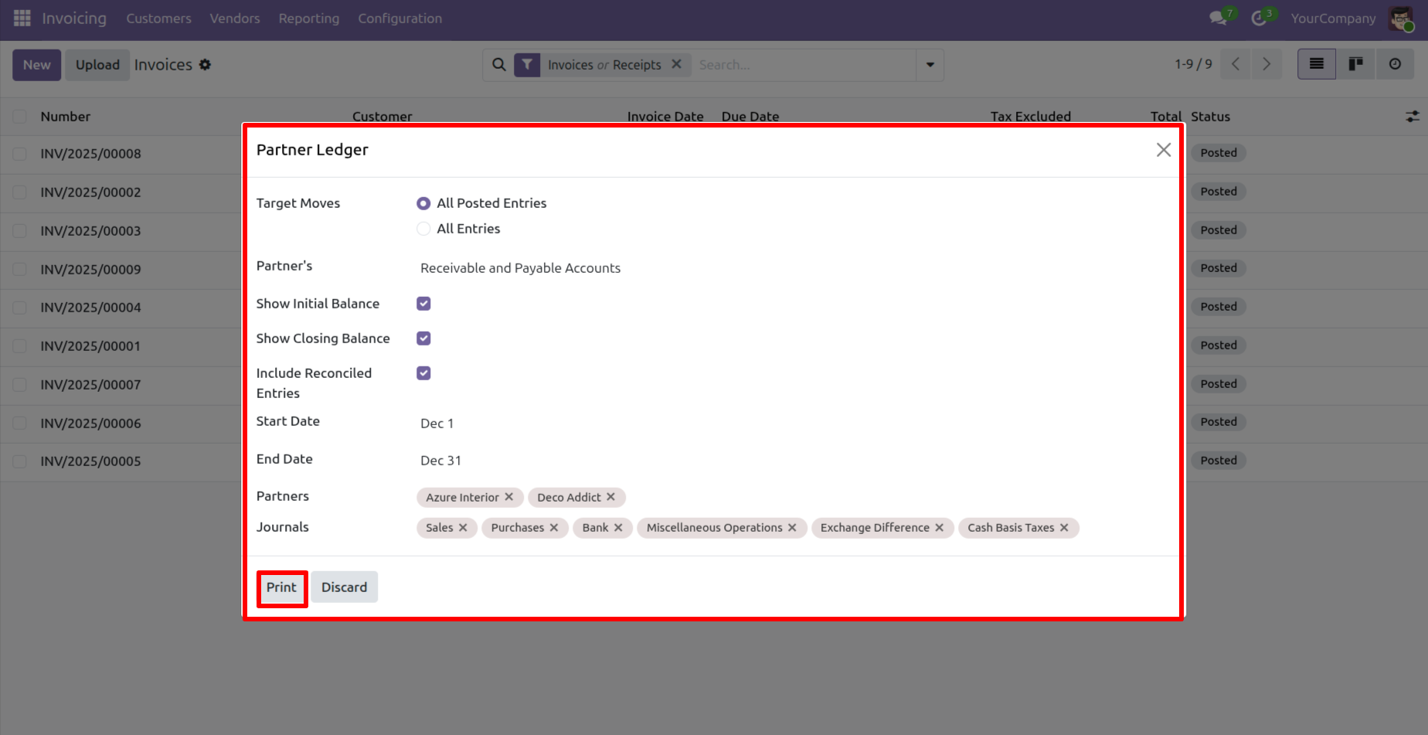Sort by Due Date column header
This screenshot has width=1428, height=735.
tap(750, 117)
